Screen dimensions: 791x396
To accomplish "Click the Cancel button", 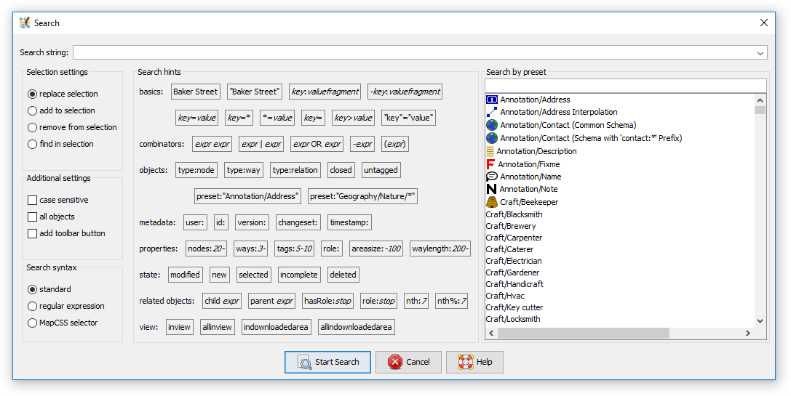I will point(408,362).
